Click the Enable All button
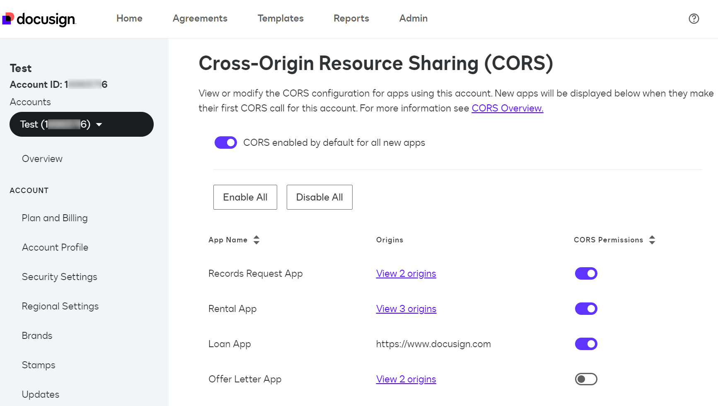The width and height of the screenshot is (718, 406). [245, 197]
